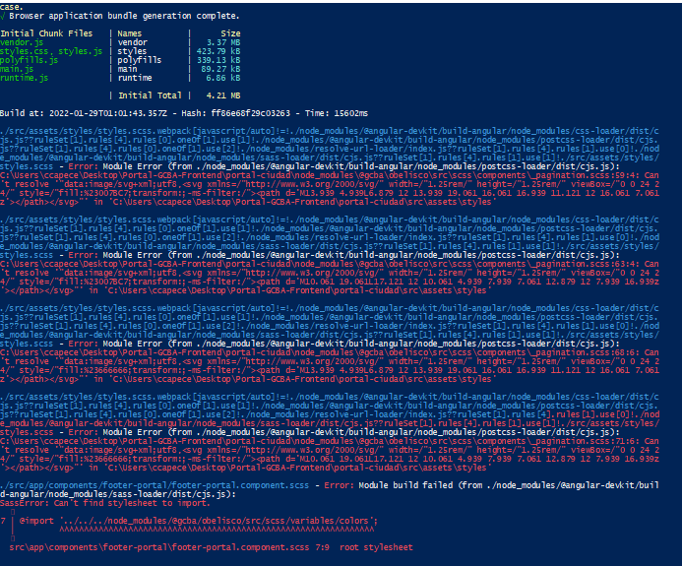Click the hash 'ff86e68f29c03263'
The width and height of the screenshot is (682, 566).
(251, 113)
